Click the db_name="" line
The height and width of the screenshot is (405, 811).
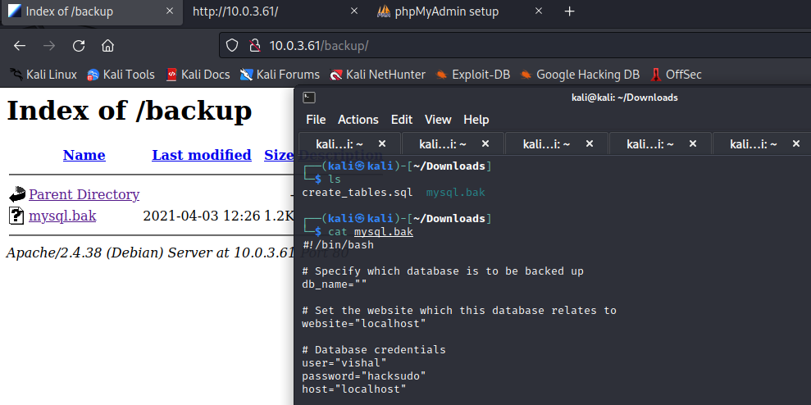[335, 284]
